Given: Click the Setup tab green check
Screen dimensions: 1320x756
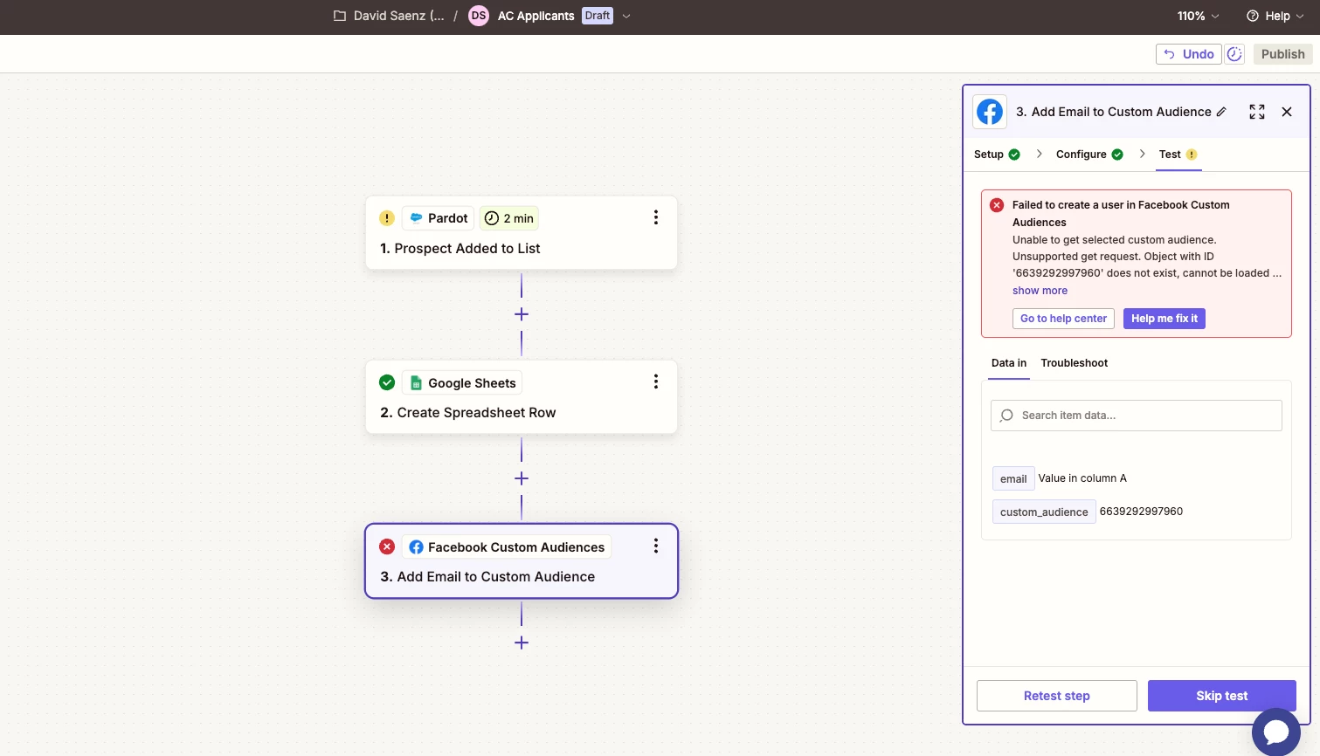Looking at the screenshot, I should pyautogui.click(x=1014, y=155).
